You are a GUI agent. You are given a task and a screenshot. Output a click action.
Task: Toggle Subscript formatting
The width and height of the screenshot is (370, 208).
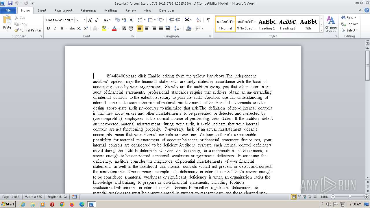(79, 28)
